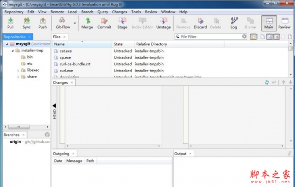Sort files by State column

(x=123, y=44)
